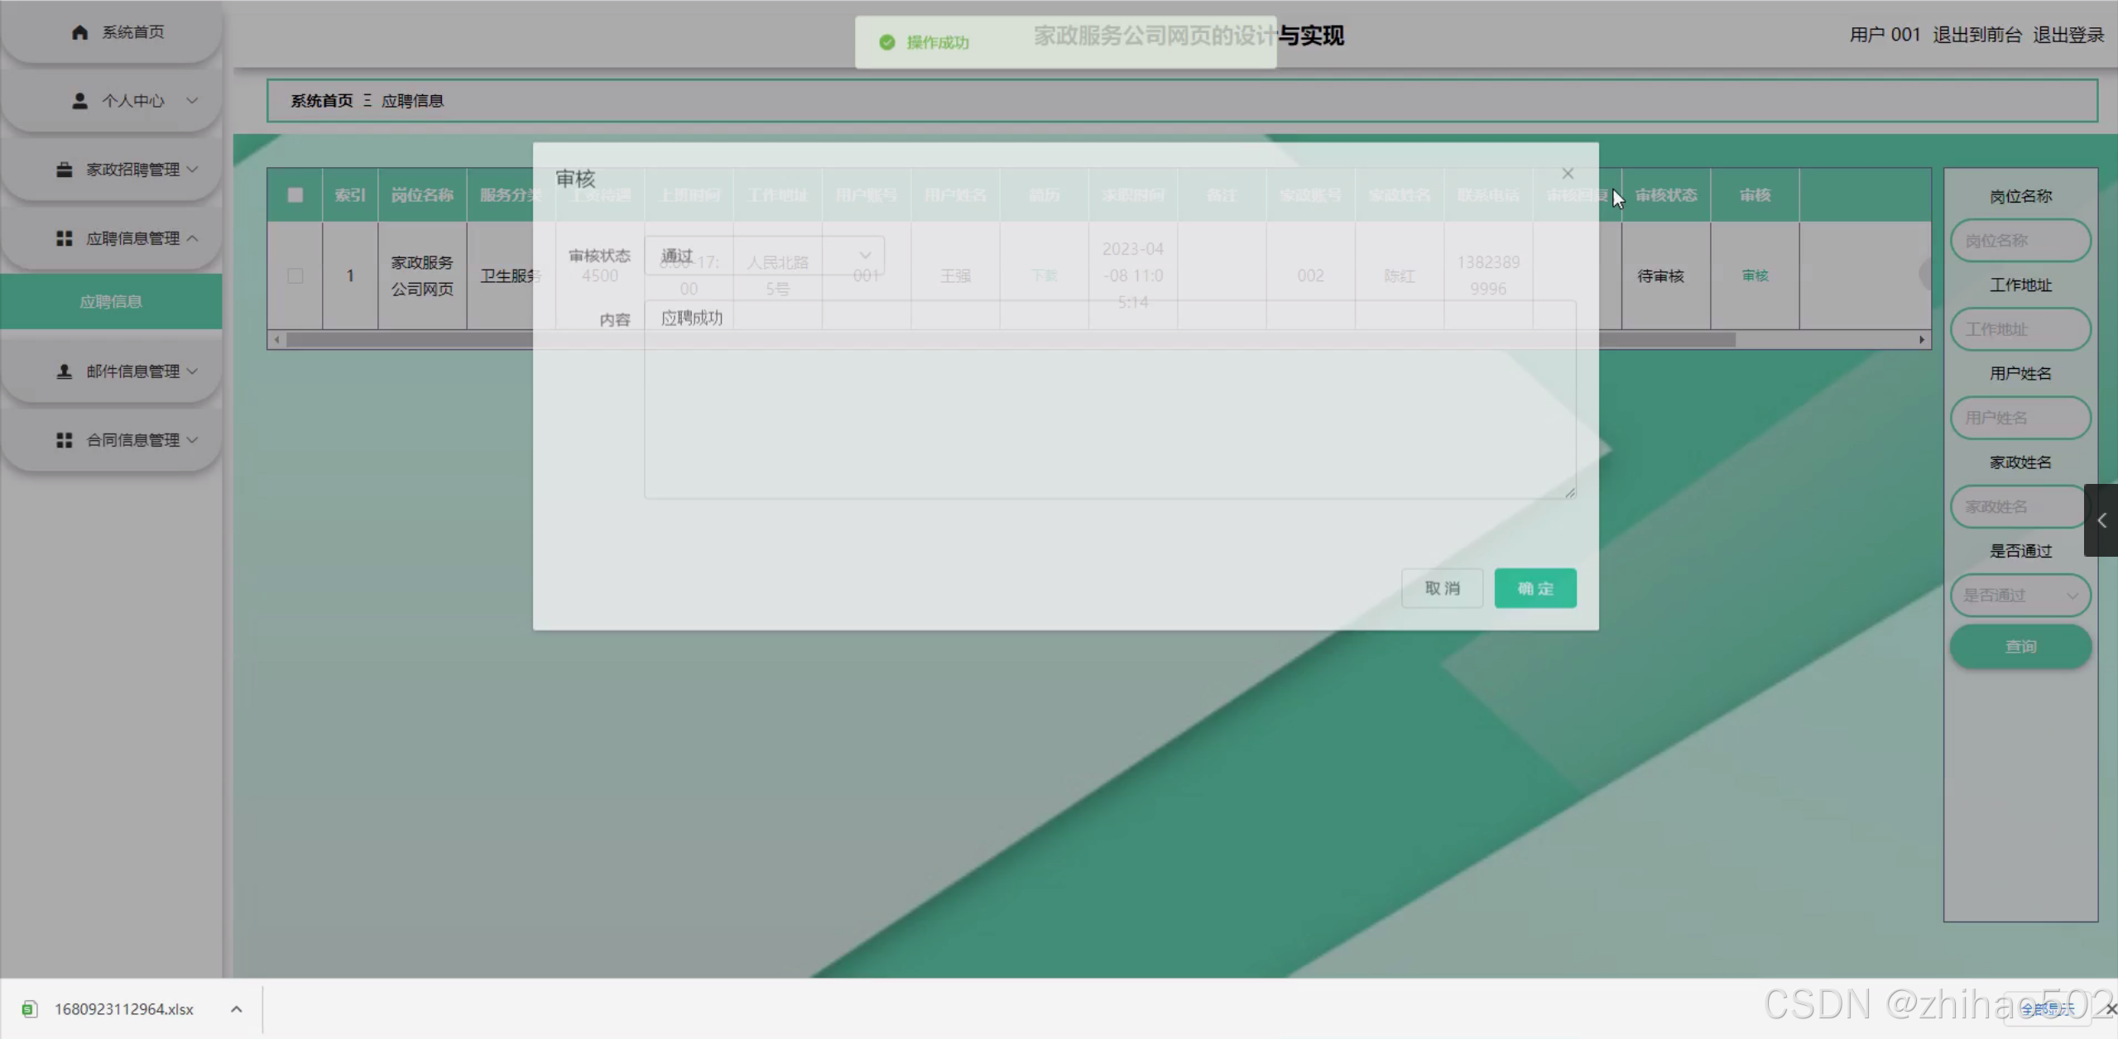2118x1039 pixels.
Task: Open the 是否通过 filter dropdown
Action: coord(2020,595)
